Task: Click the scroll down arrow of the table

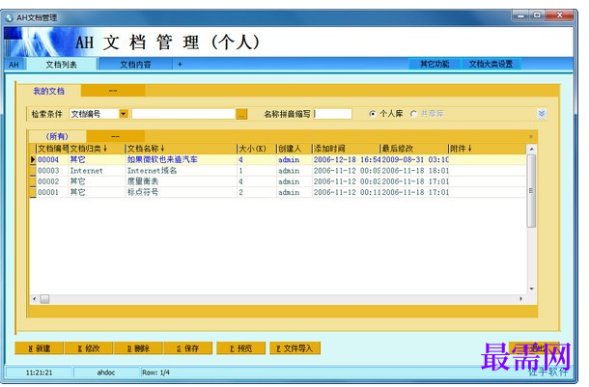Action: [531, 289]
